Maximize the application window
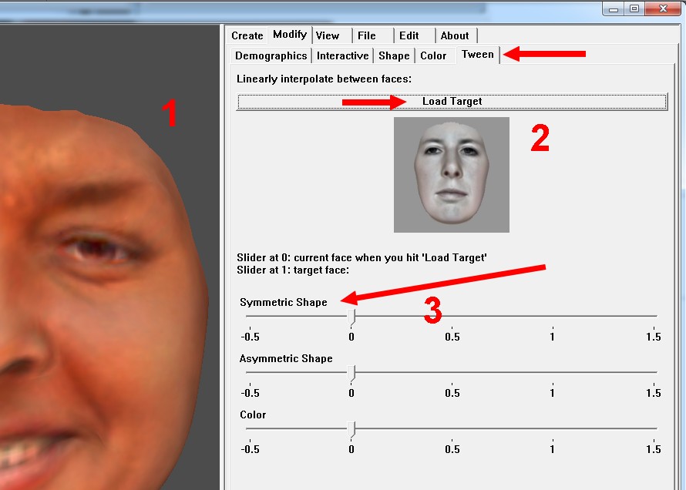 click(x=634, y=8)
